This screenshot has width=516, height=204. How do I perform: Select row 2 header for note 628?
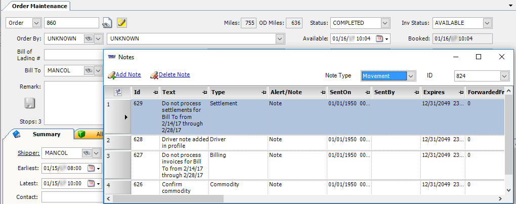(x=117, y=142)
